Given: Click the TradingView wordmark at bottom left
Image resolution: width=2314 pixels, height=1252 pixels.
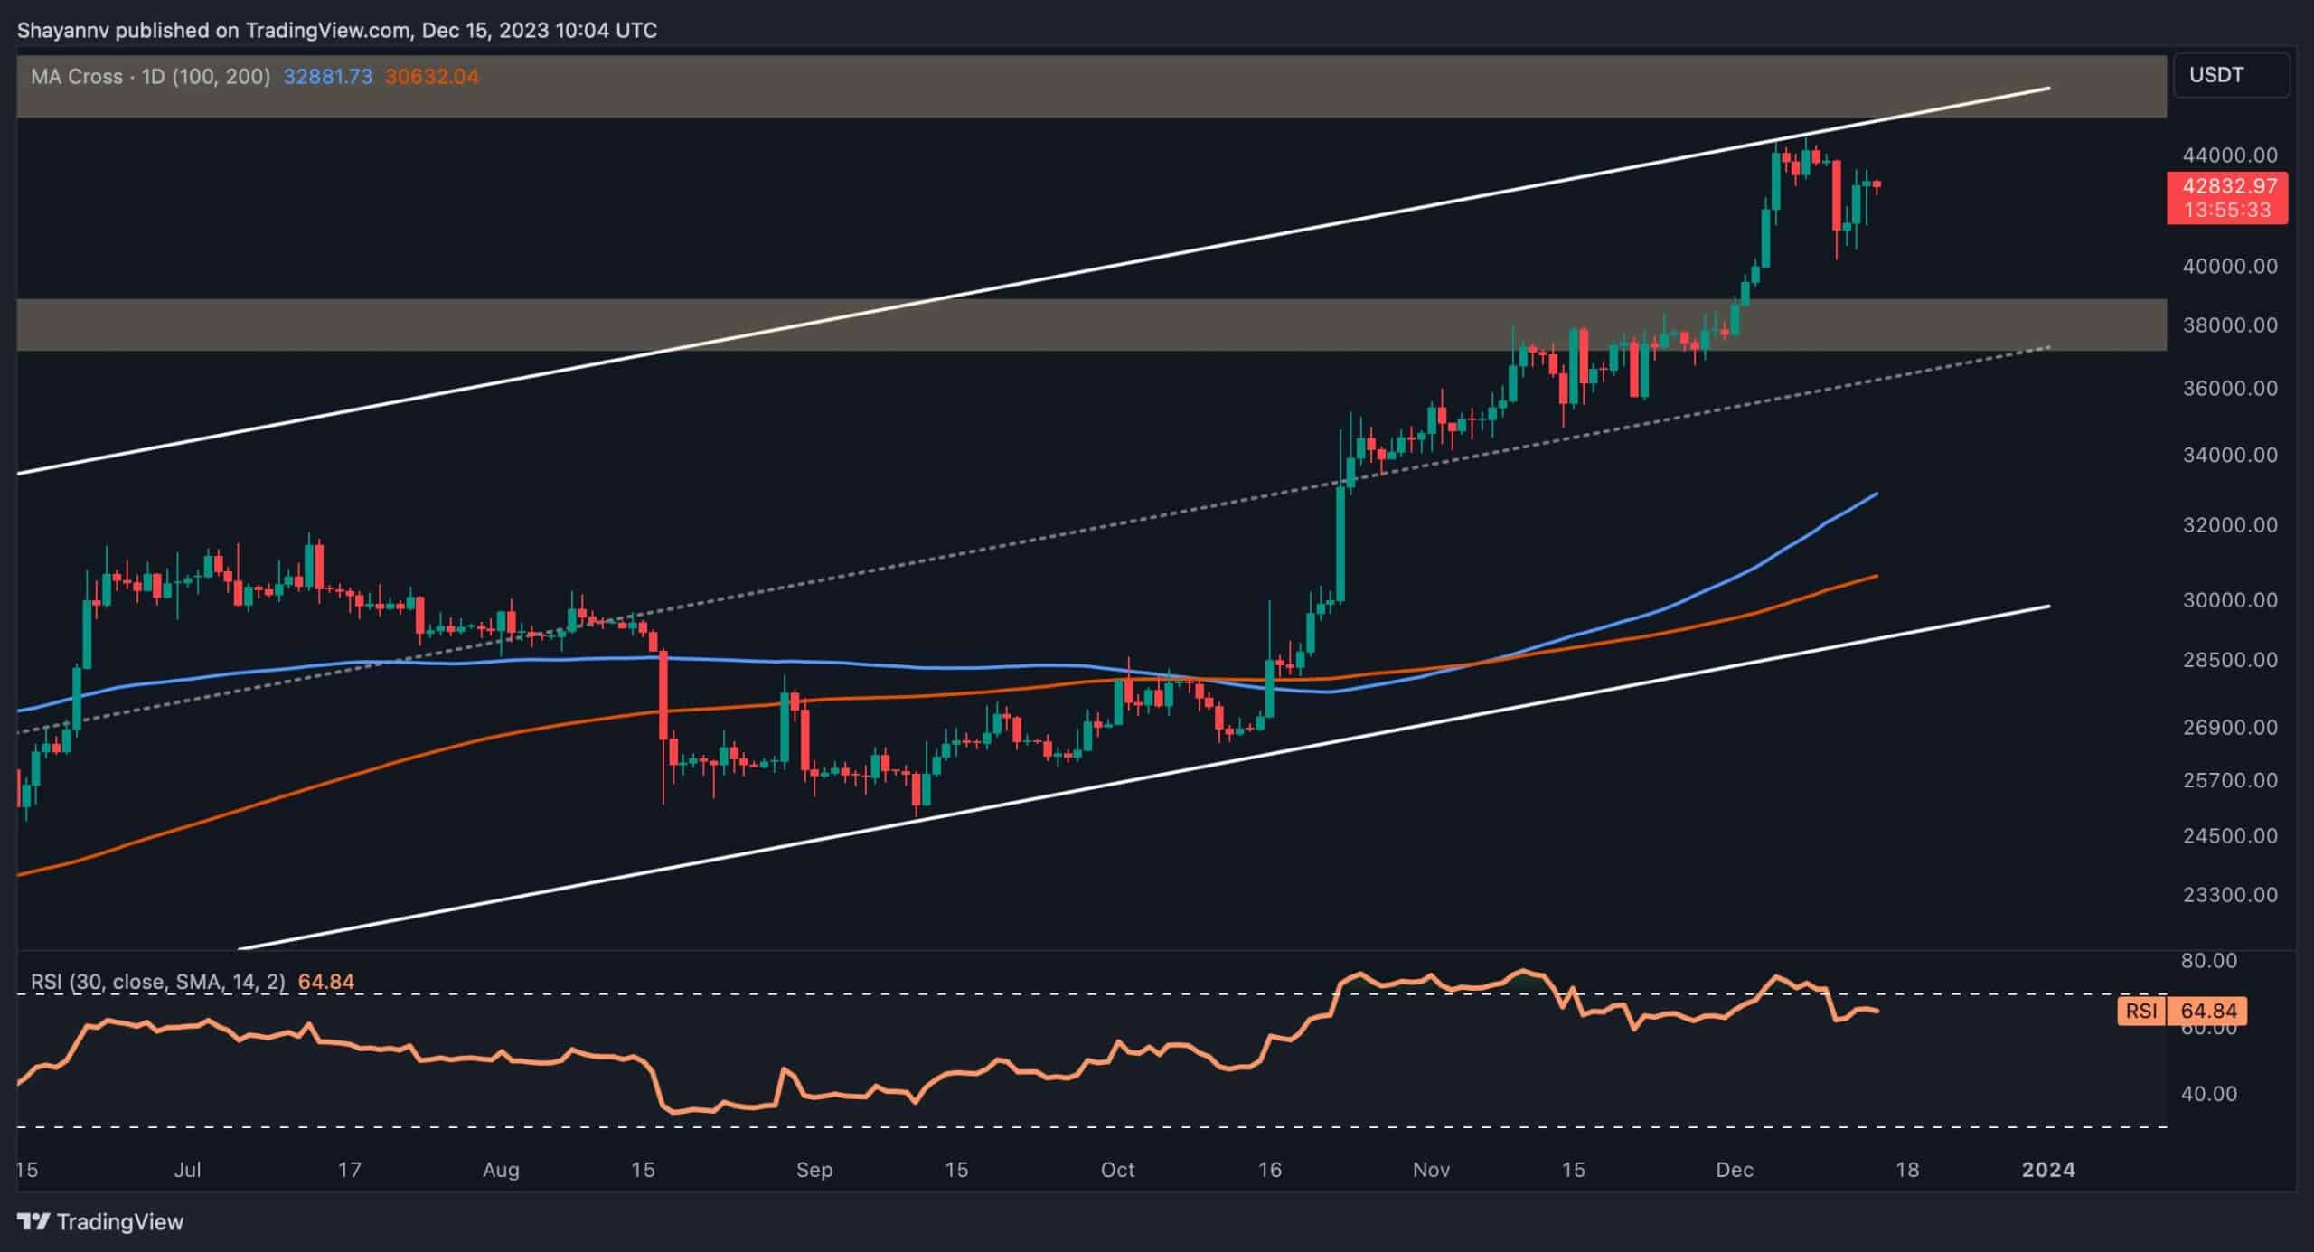Looking at the screenshot, I should (x=120, y=1222).
